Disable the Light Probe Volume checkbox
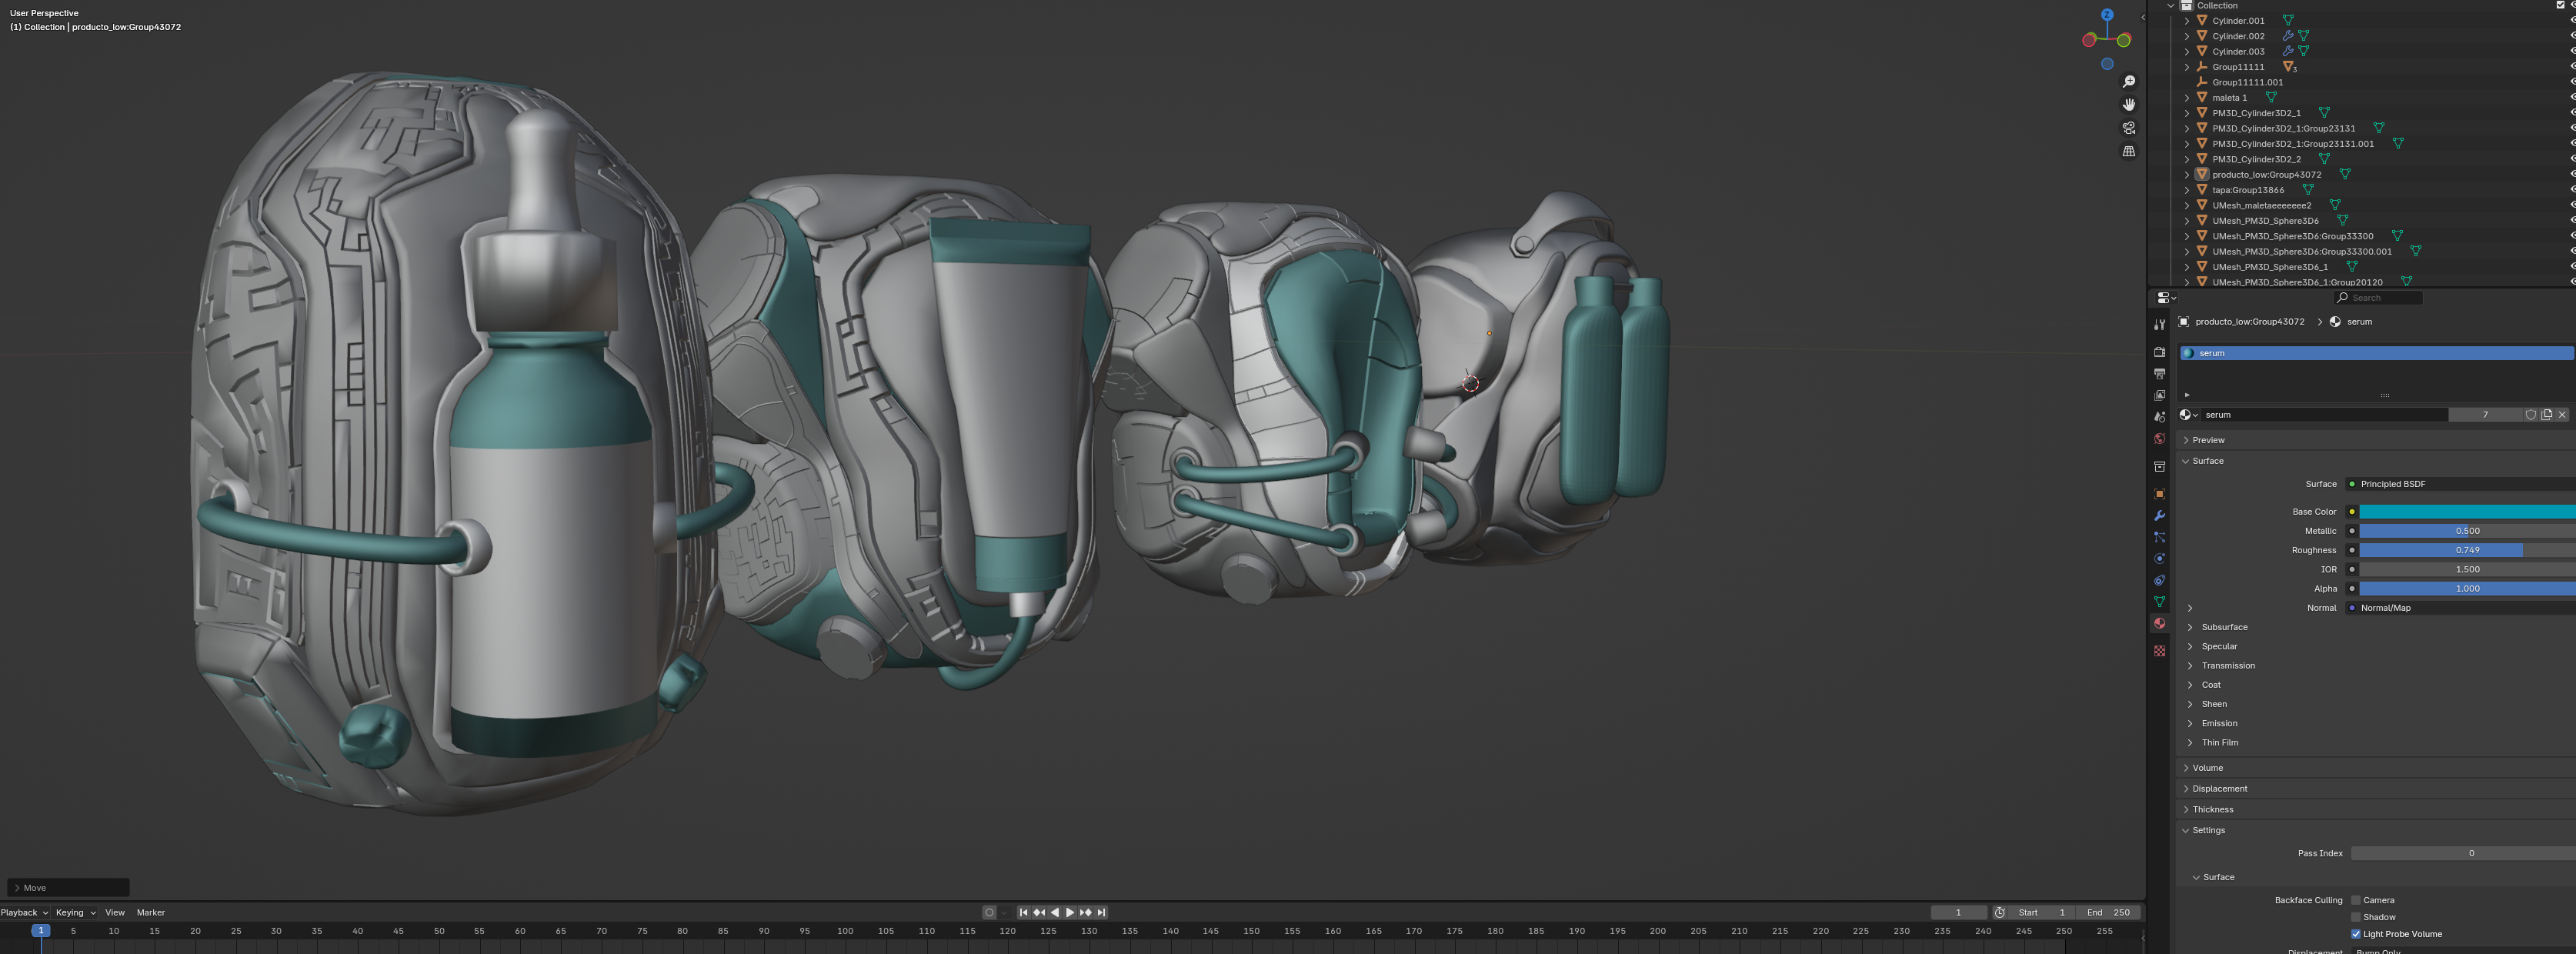Image resolution: width=2576 pixels, height=954 pixels. (x=2356, y=934)
